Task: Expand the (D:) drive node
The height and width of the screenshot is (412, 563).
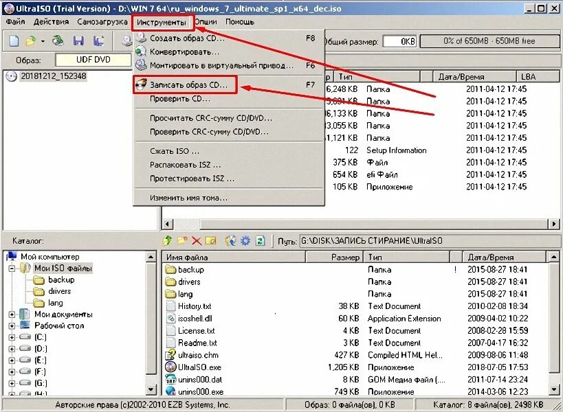Action: pyautogui.click(x=12, y=349)
